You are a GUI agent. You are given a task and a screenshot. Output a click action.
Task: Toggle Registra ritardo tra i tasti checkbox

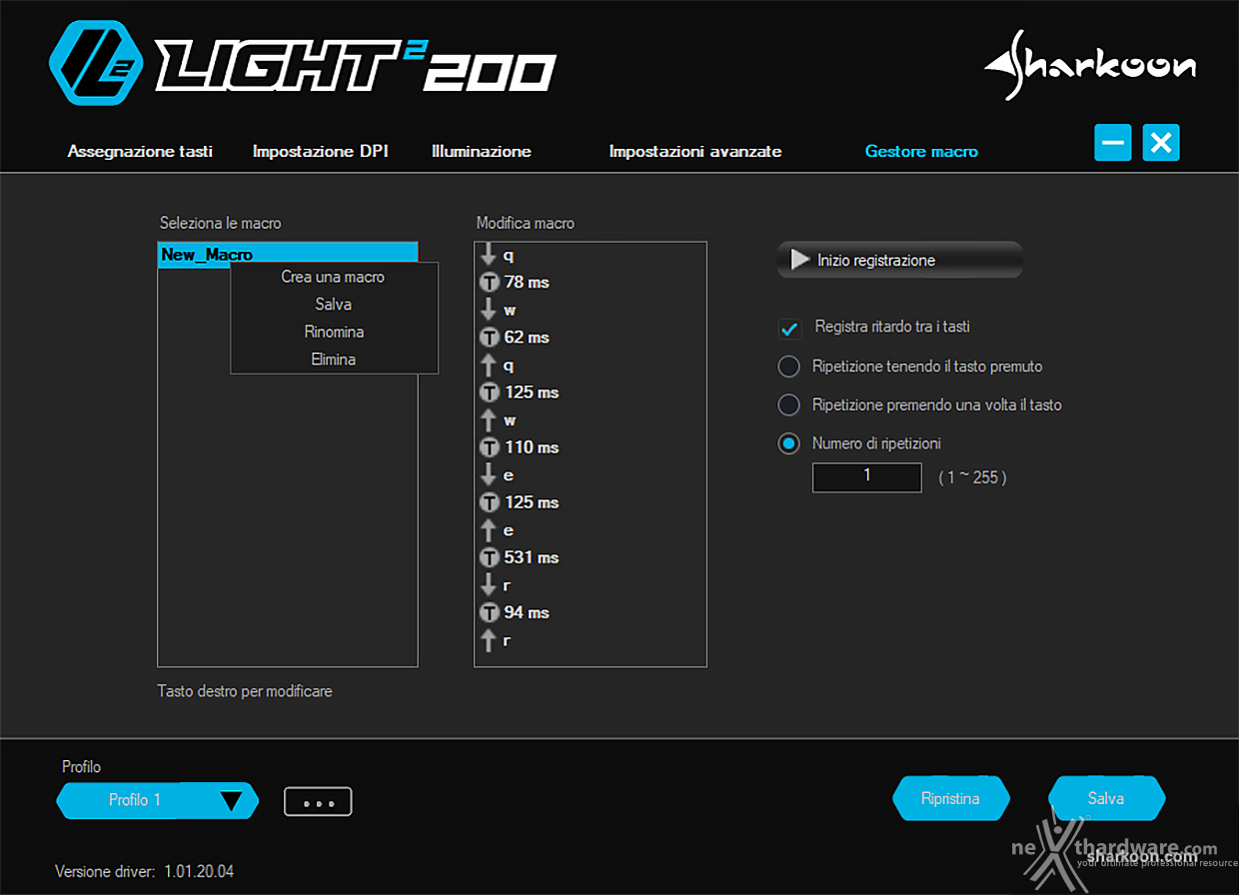point(790,329)
